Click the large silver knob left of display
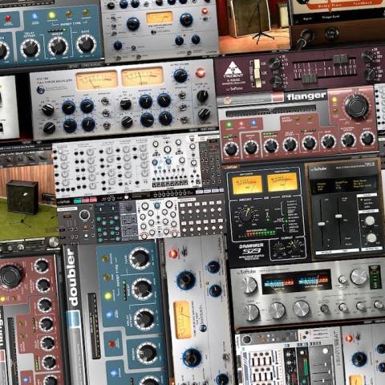 point(249,286)
